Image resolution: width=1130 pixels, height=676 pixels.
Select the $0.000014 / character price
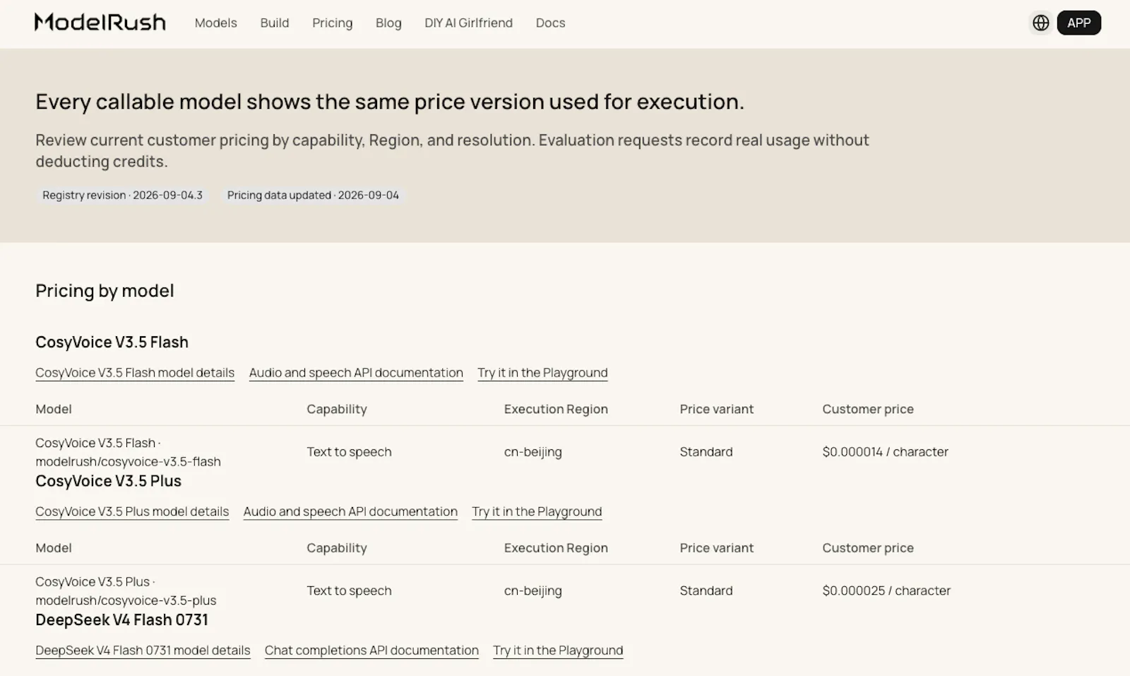pyautogui.click(x=885, y=452)
